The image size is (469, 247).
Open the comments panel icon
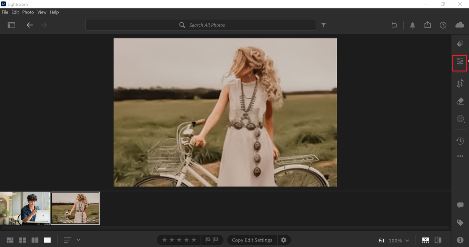pos(460,205)
